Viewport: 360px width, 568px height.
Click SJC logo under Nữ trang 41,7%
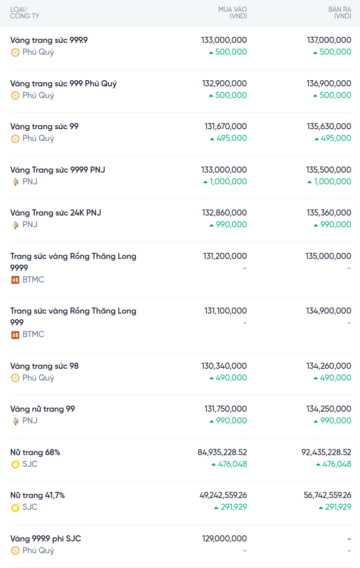point(15,507)
